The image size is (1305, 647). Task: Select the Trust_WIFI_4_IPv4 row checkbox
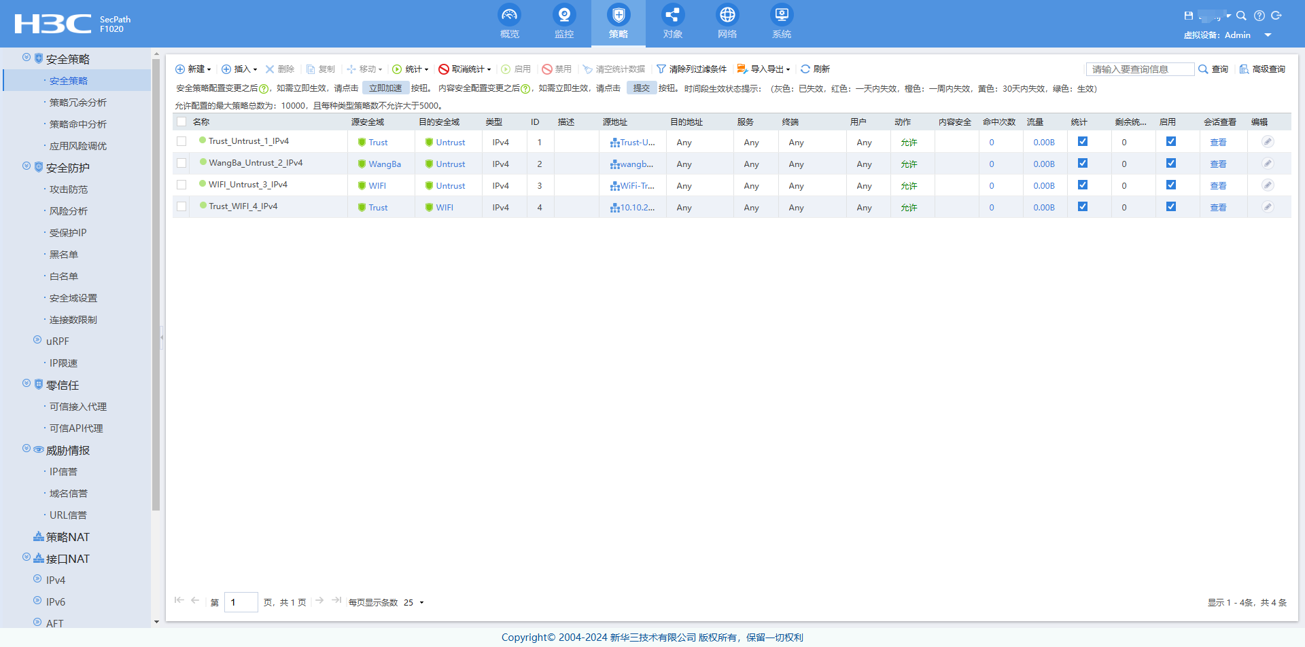[181, 206]
